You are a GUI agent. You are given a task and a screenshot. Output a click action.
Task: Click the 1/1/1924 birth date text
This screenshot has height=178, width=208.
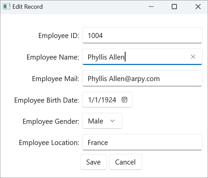pyautogui.click(x=102, y=100)
